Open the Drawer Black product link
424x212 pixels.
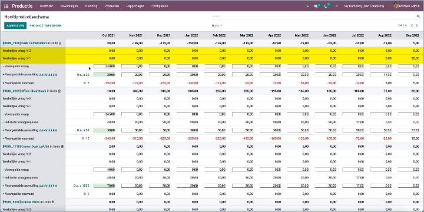21,202
